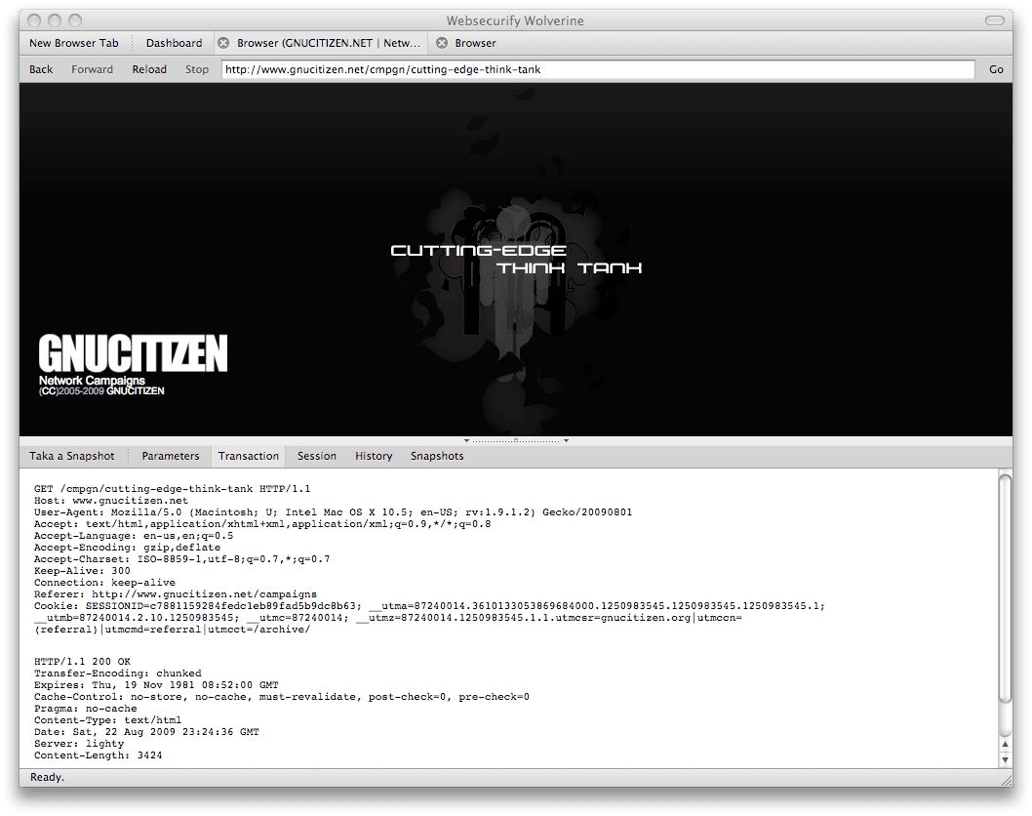
Task: Close the GNUCITIZEN.NET browser tab
Action: tap(223, 43)
